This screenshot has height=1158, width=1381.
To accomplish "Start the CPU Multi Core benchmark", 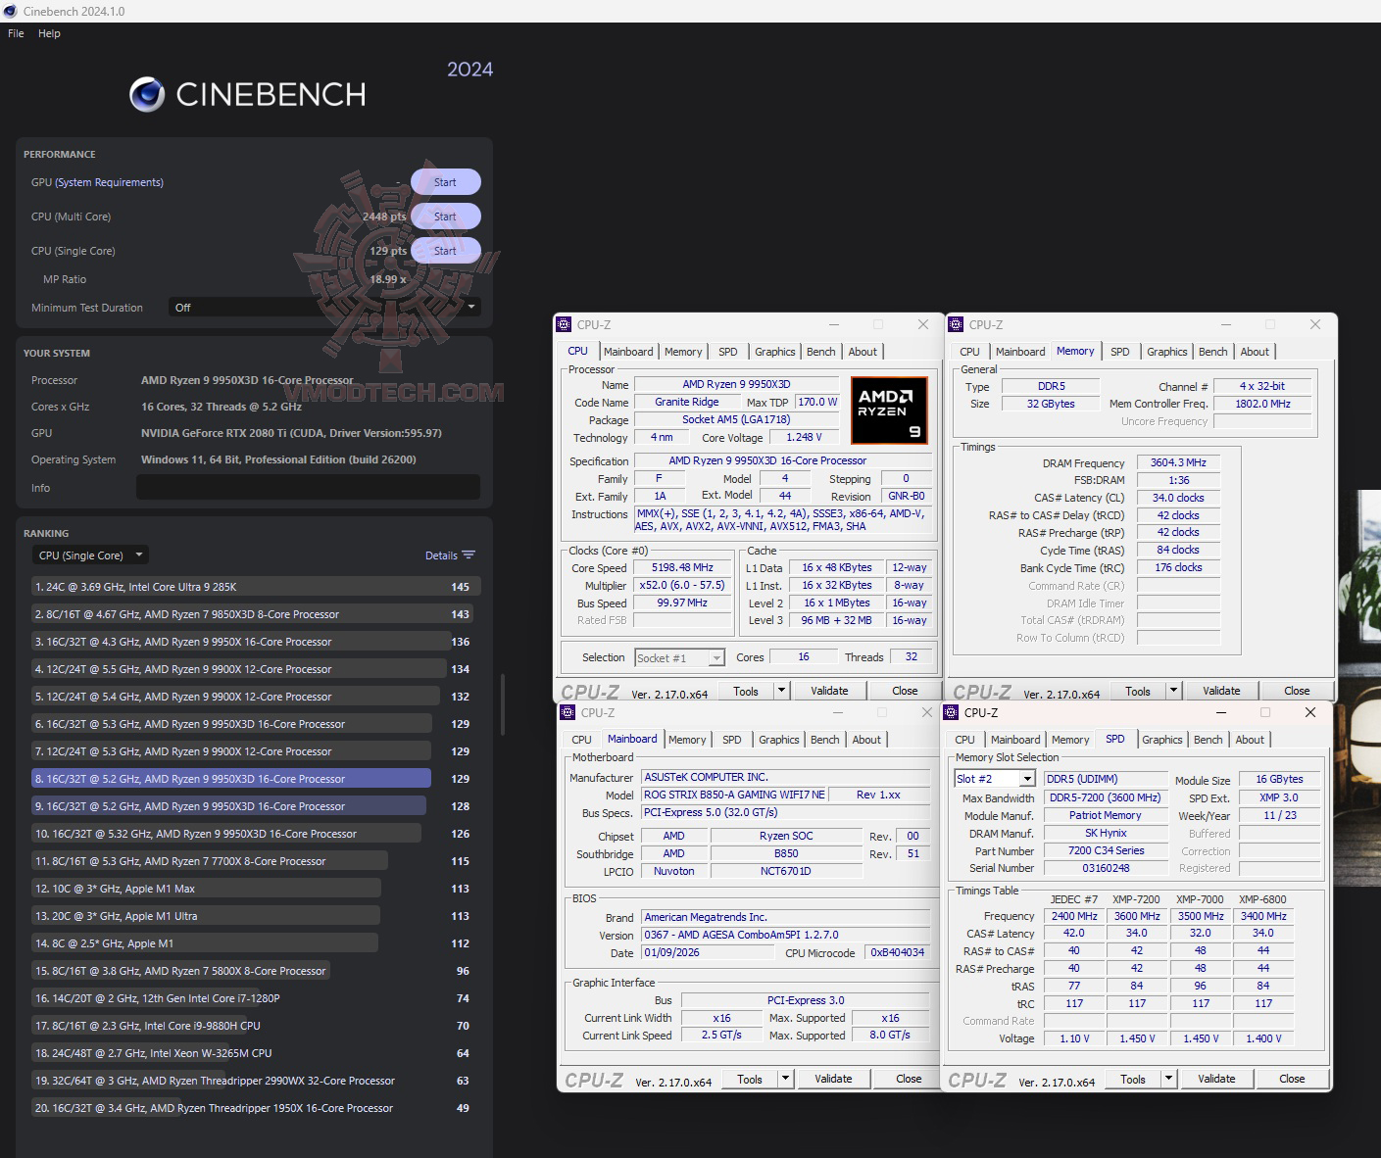I will (x=445, y=217).
